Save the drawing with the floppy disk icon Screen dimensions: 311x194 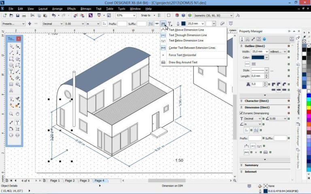17,15
